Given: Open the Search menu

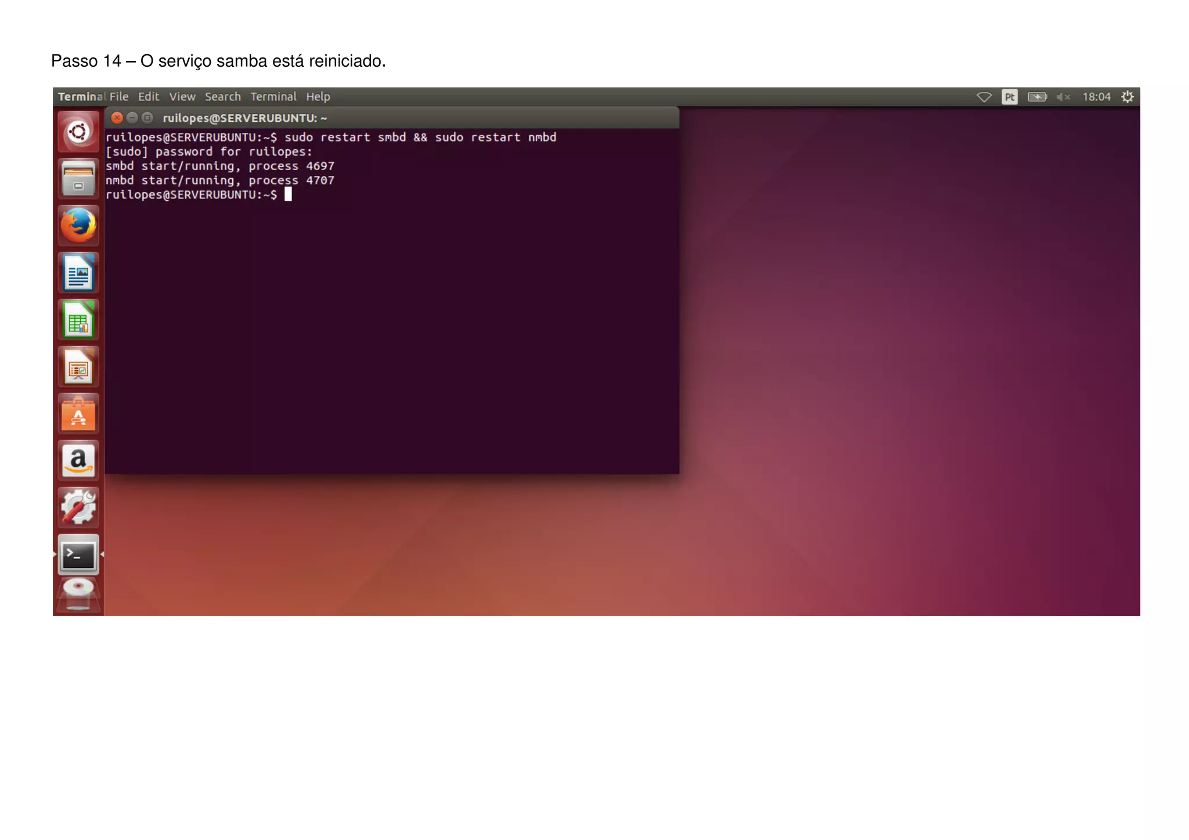Looking at the screenshot, I should click(x=222, y=97).
